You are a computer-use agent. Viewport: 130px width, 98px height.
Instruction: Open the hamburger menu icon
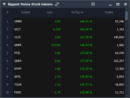pyautogui.click(x=93, y=4)
